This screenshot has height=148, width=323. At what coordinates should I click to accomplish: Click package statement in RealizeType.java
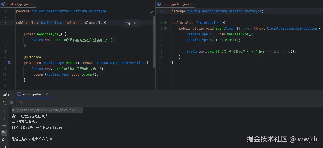click(x=62, y=11)
